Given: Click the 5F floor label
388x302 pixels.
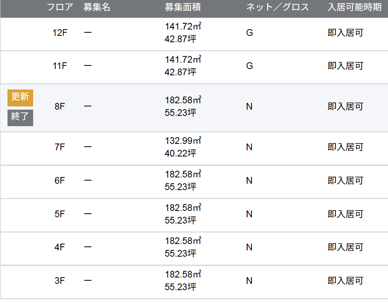Looking at the screenshot, I should pyautogui.click(x=60, y=214).
